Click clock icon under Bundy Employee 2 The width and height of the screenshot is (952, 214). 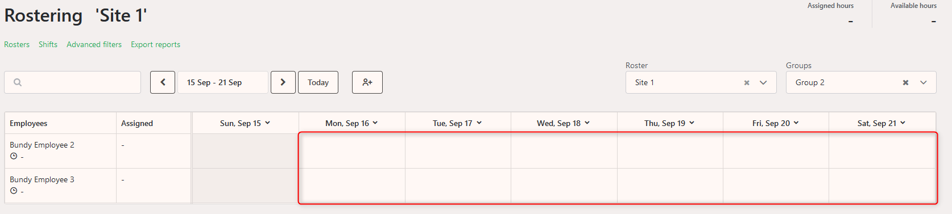pos(14,156)
